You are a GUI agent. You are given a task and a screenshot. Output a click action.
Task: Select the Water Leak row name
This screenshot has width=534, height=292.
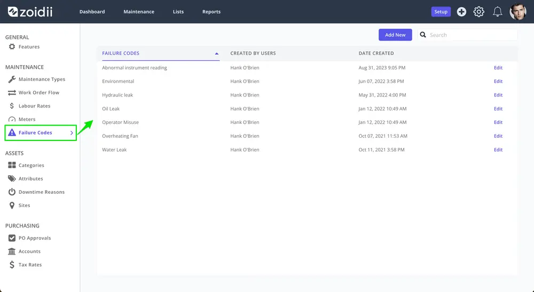114,150
